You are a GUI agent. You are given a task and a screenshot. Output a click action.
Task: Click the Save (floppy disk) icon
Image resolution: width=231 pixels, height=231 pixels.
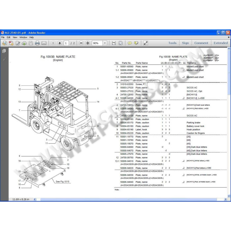tap(31, 43)
